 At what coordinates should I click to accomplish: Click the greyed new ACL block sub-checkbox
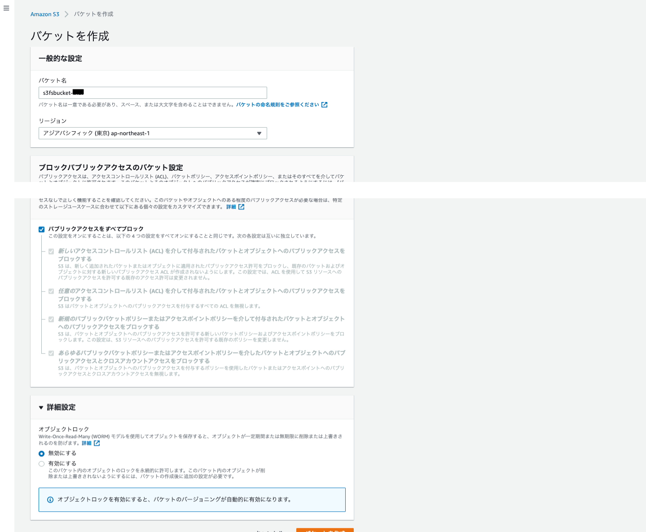[51, 251]
